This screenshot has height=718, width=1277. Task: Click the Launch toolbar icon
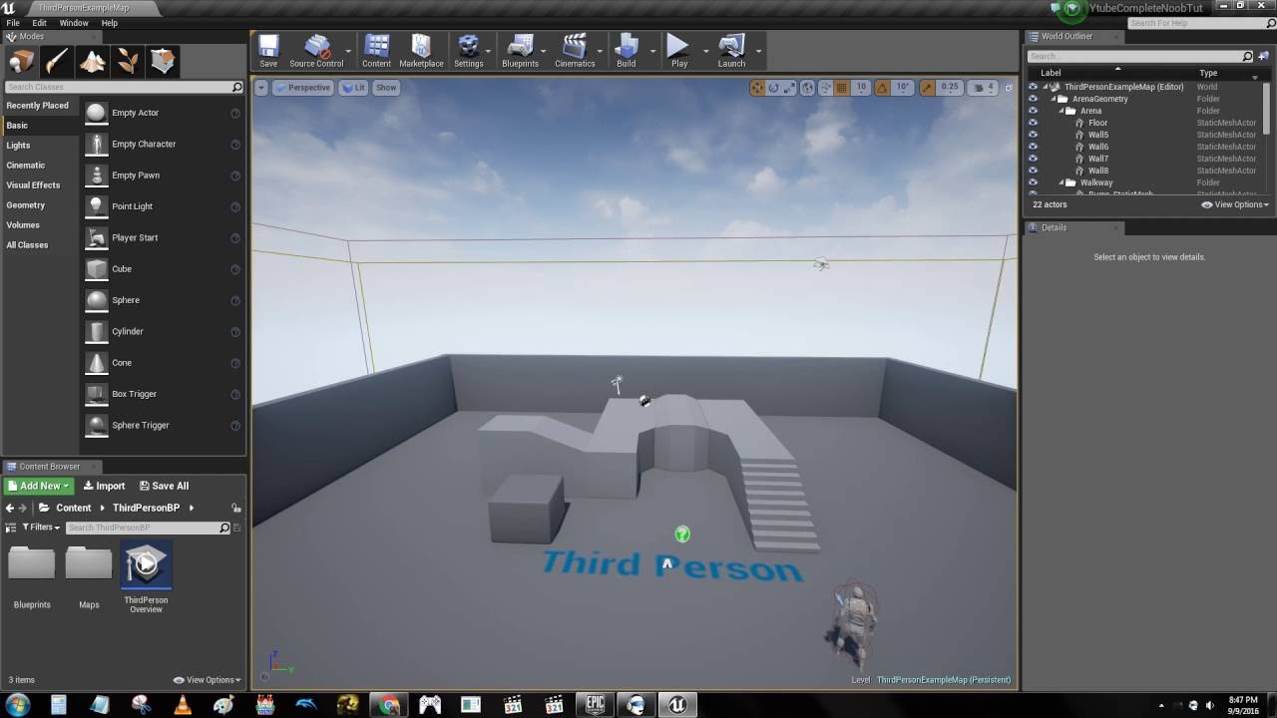pos(731,51)
